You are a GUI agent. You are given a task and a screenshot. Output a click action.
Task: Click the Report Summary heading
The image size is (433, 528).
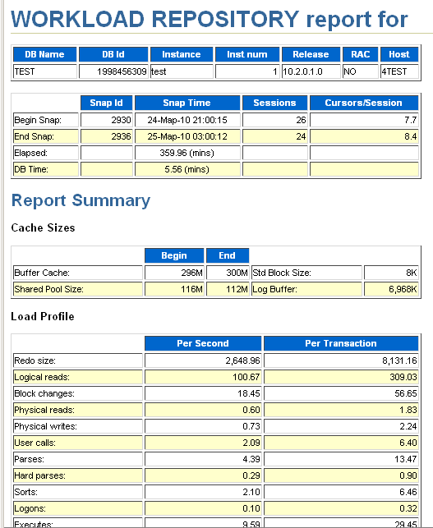81,200
